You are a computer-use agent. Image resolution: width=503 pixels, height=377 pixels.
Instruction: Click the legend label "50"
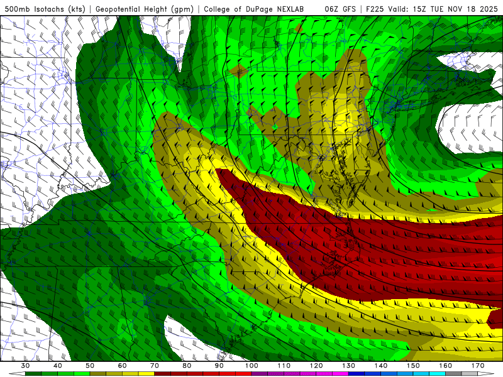pos(90,366)
